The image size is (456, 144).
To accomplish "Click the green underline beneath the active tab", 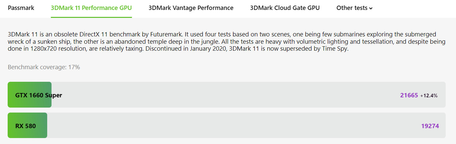I will [x=91, y=17].
